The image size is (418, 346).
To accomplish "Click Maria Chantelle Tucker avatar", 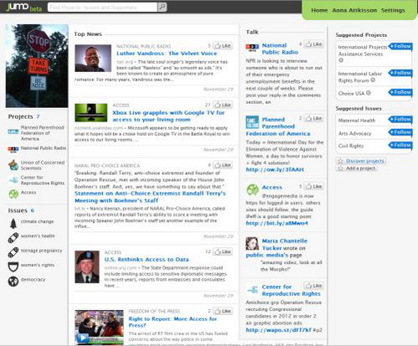I will (252, 244).
